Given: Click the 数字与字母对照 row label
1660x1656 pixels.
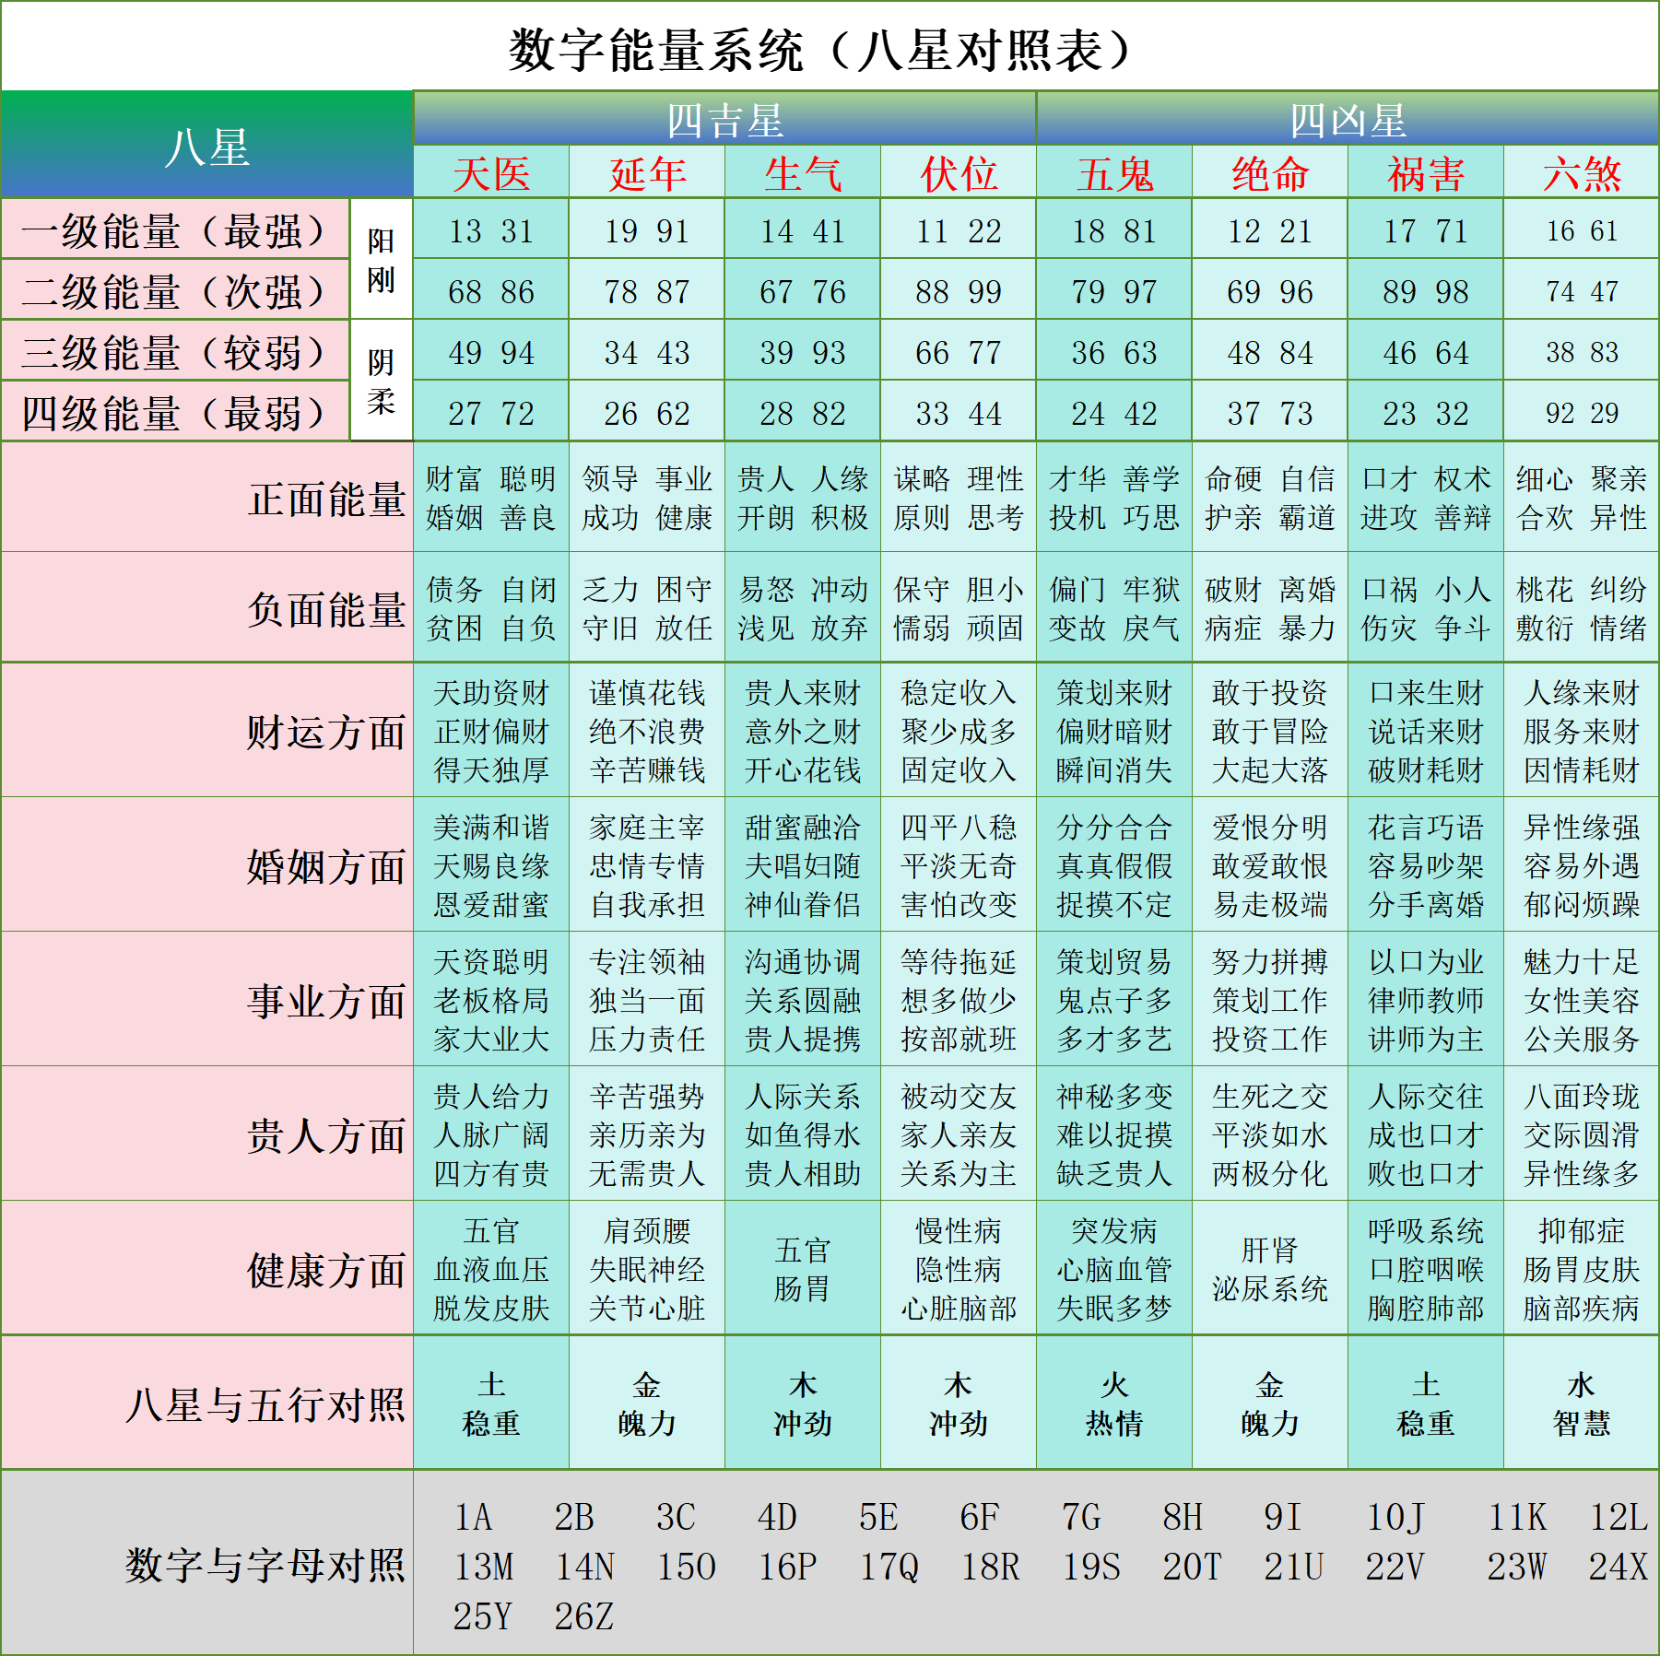Looking at the screenshot, I should pyautogui.click(x=206, y=1563).
